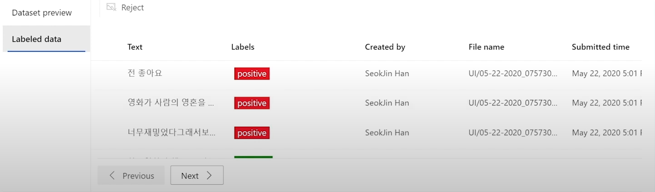Sort by the Labels column header
This screenshot has height=192, width=655.
[243, 47]
